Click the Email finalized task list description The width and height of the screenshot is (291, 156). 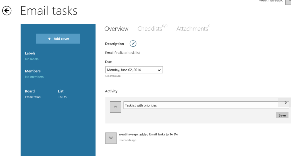[122, 53]
